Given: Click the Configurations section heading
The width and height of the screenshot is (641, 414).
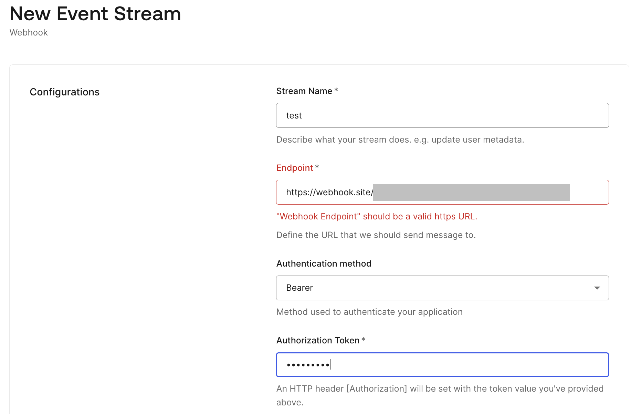Looking at the screenshot, I should (64, 92).
